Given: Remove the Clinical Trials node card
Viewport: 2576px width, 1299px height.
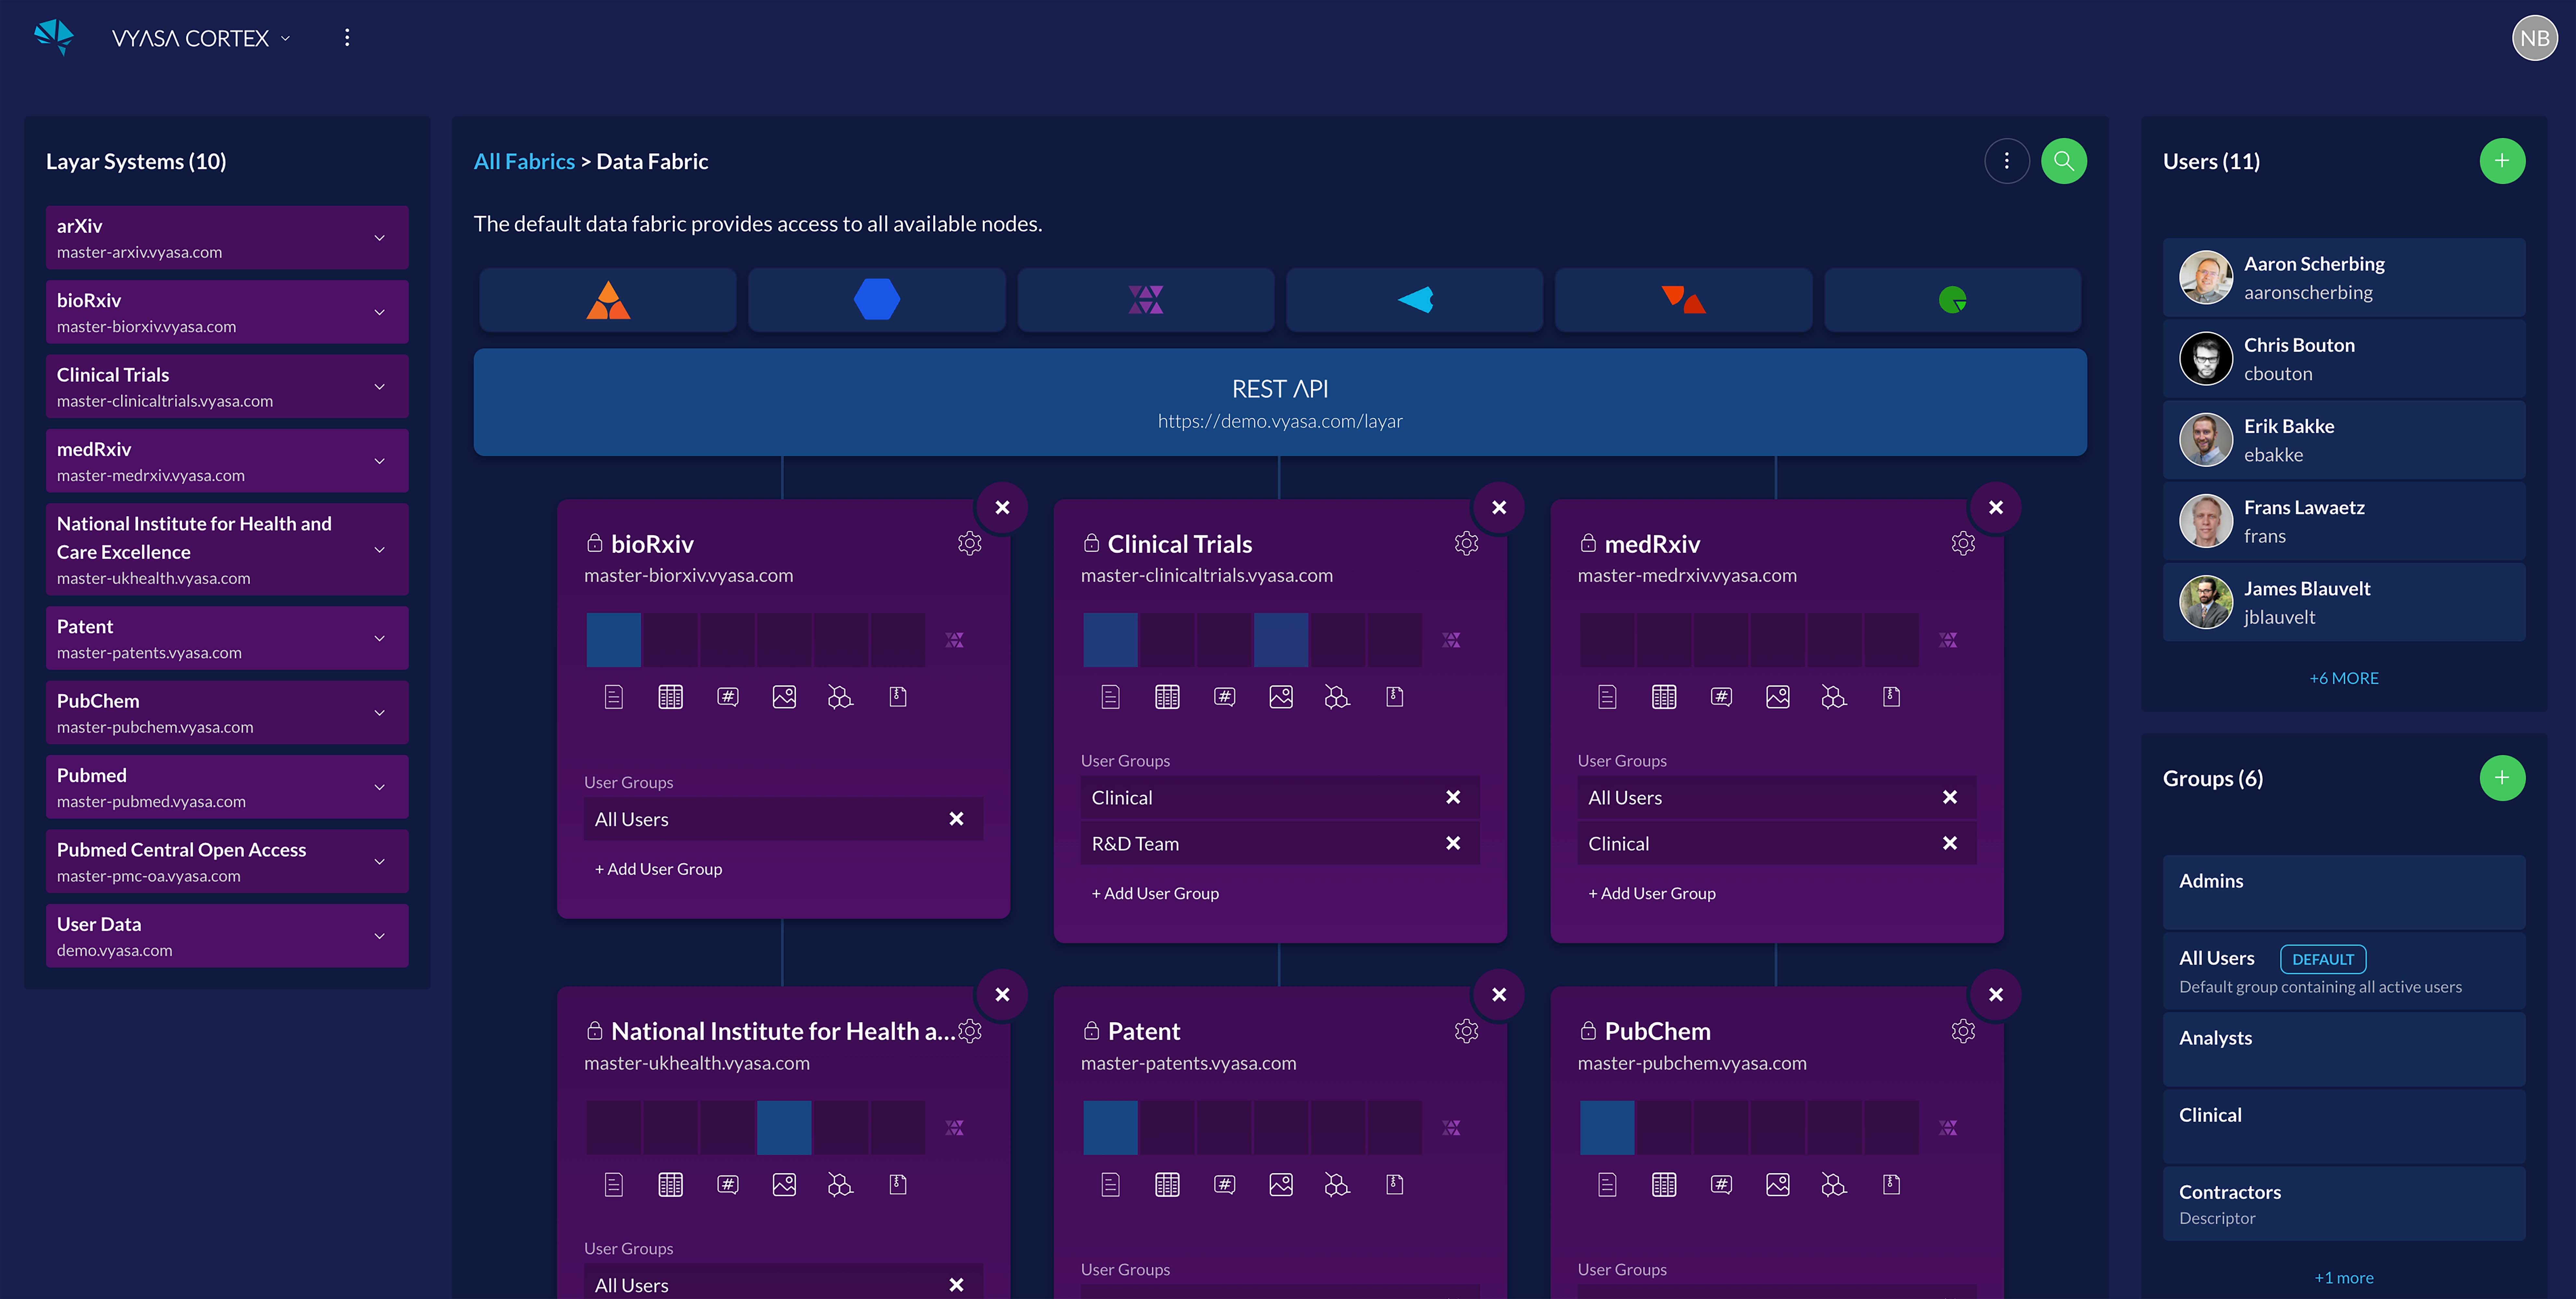Looking at the screenshot, I should [1499, 508].
